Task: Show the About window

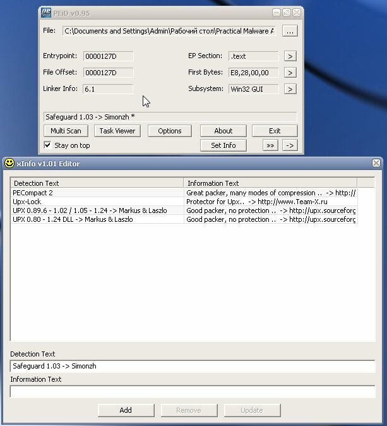Action: [223, 131]
